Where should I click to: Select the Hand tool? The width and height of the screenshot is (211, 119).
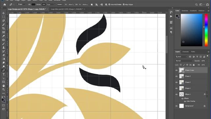click(x=4, y=86)
